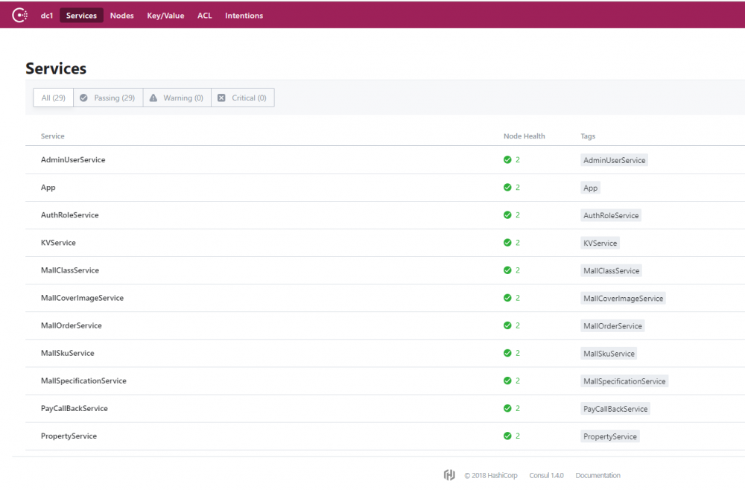This screenshot has height=490, width=745.
Task: Open the MallCoverImageService service
Action: [82, 298]
